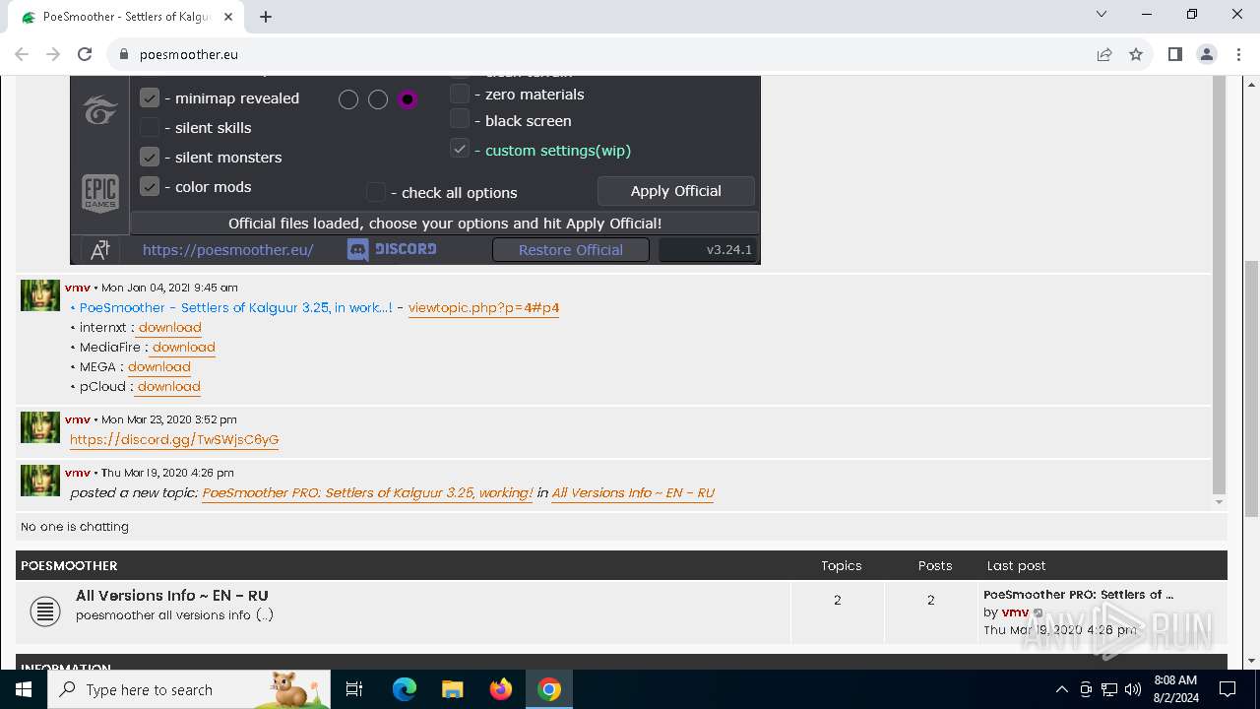Click the language translate icon in app image

coord(99,250)
